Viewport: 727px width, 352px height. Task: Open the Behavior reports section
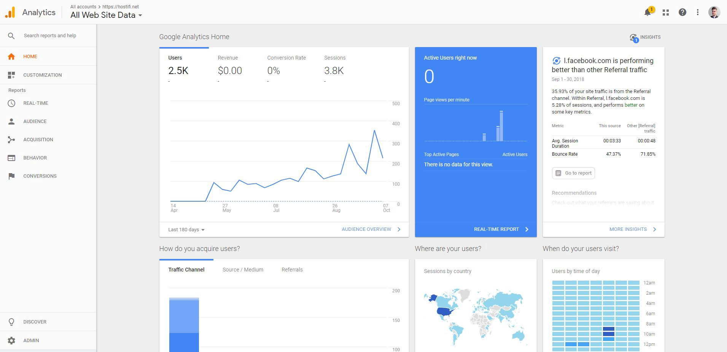click(x=48, y=158)
